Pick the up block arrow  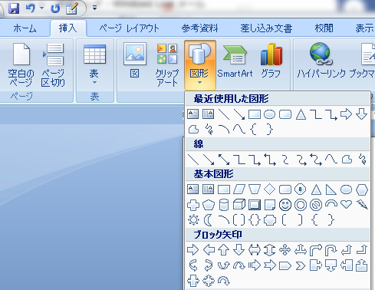[224, 250]
